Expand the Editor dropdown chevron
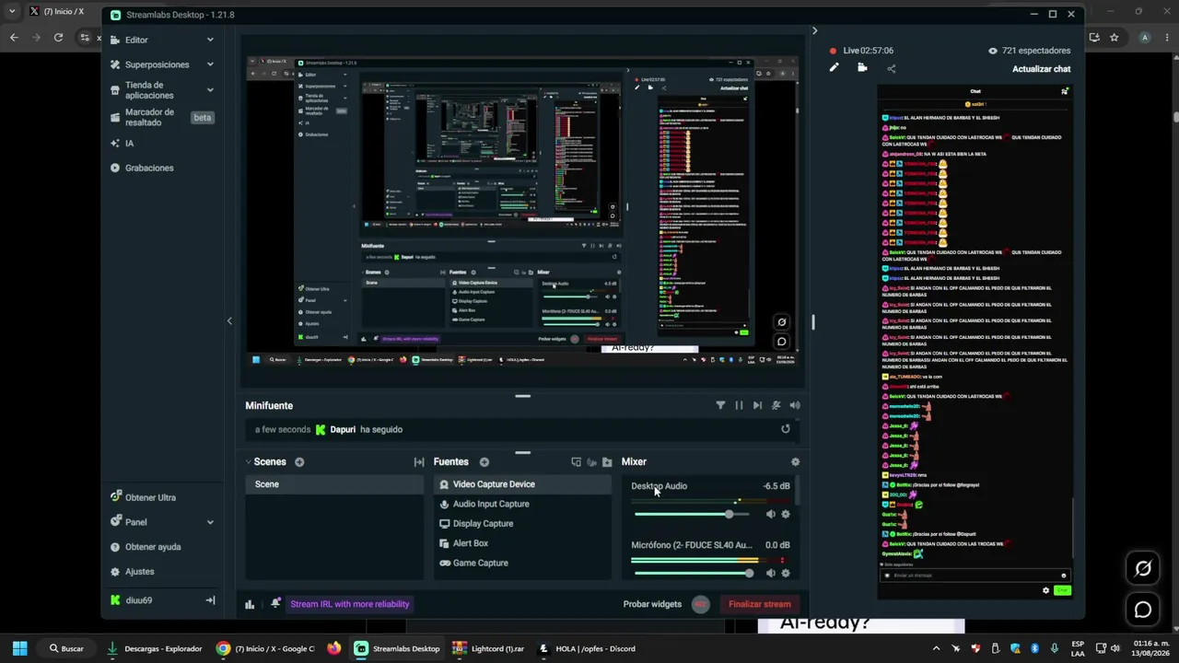Screen dimensions: 1179x663 click(x=210, y=40)
